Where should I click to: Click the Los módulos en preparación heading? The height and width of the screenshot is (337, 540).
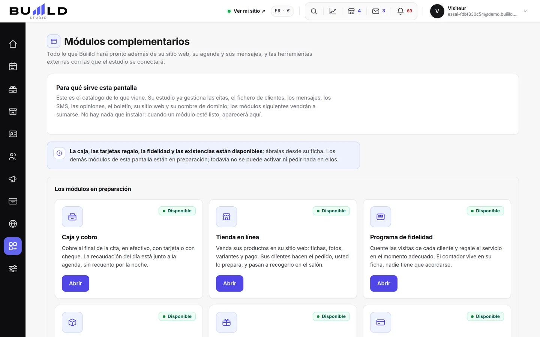[93, 189]
